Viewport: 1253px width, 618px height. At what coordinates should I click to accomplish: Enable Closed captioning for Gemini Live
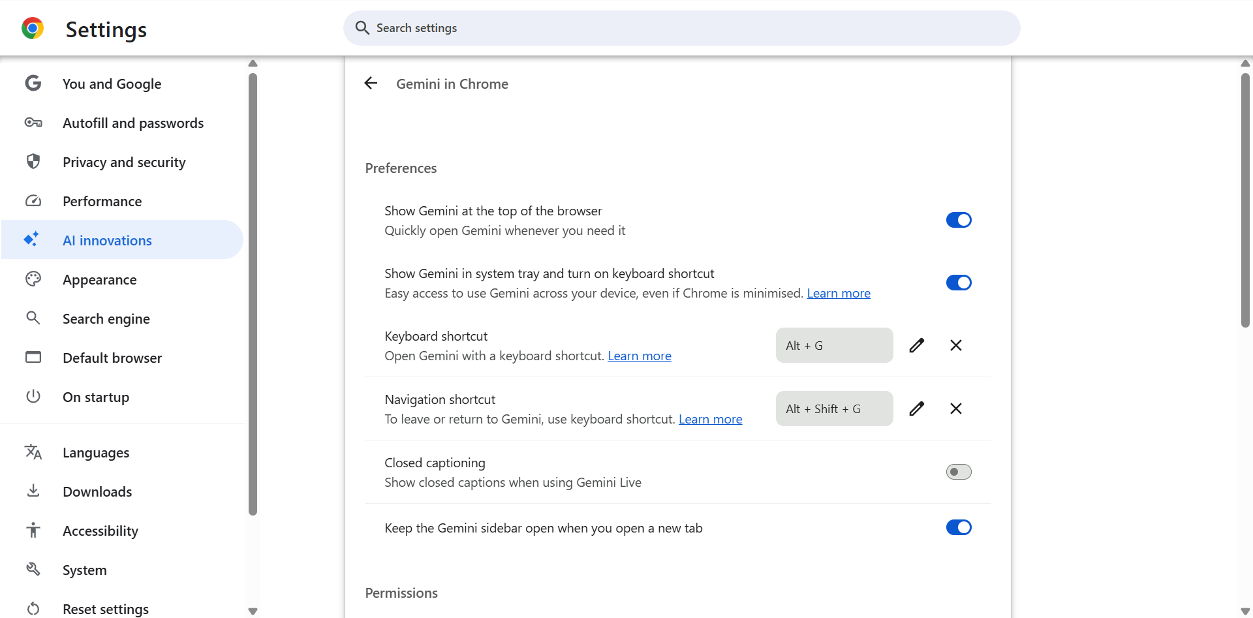pos(959,472)
